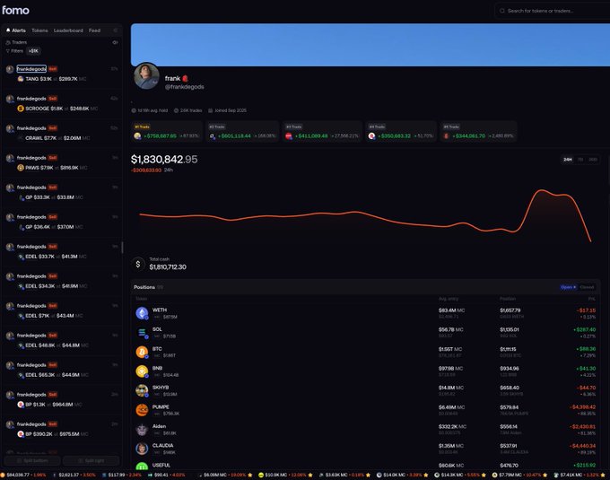610x480 pixels.
Task: Toggle the >$1K filter chip
Action: (34, 51)
